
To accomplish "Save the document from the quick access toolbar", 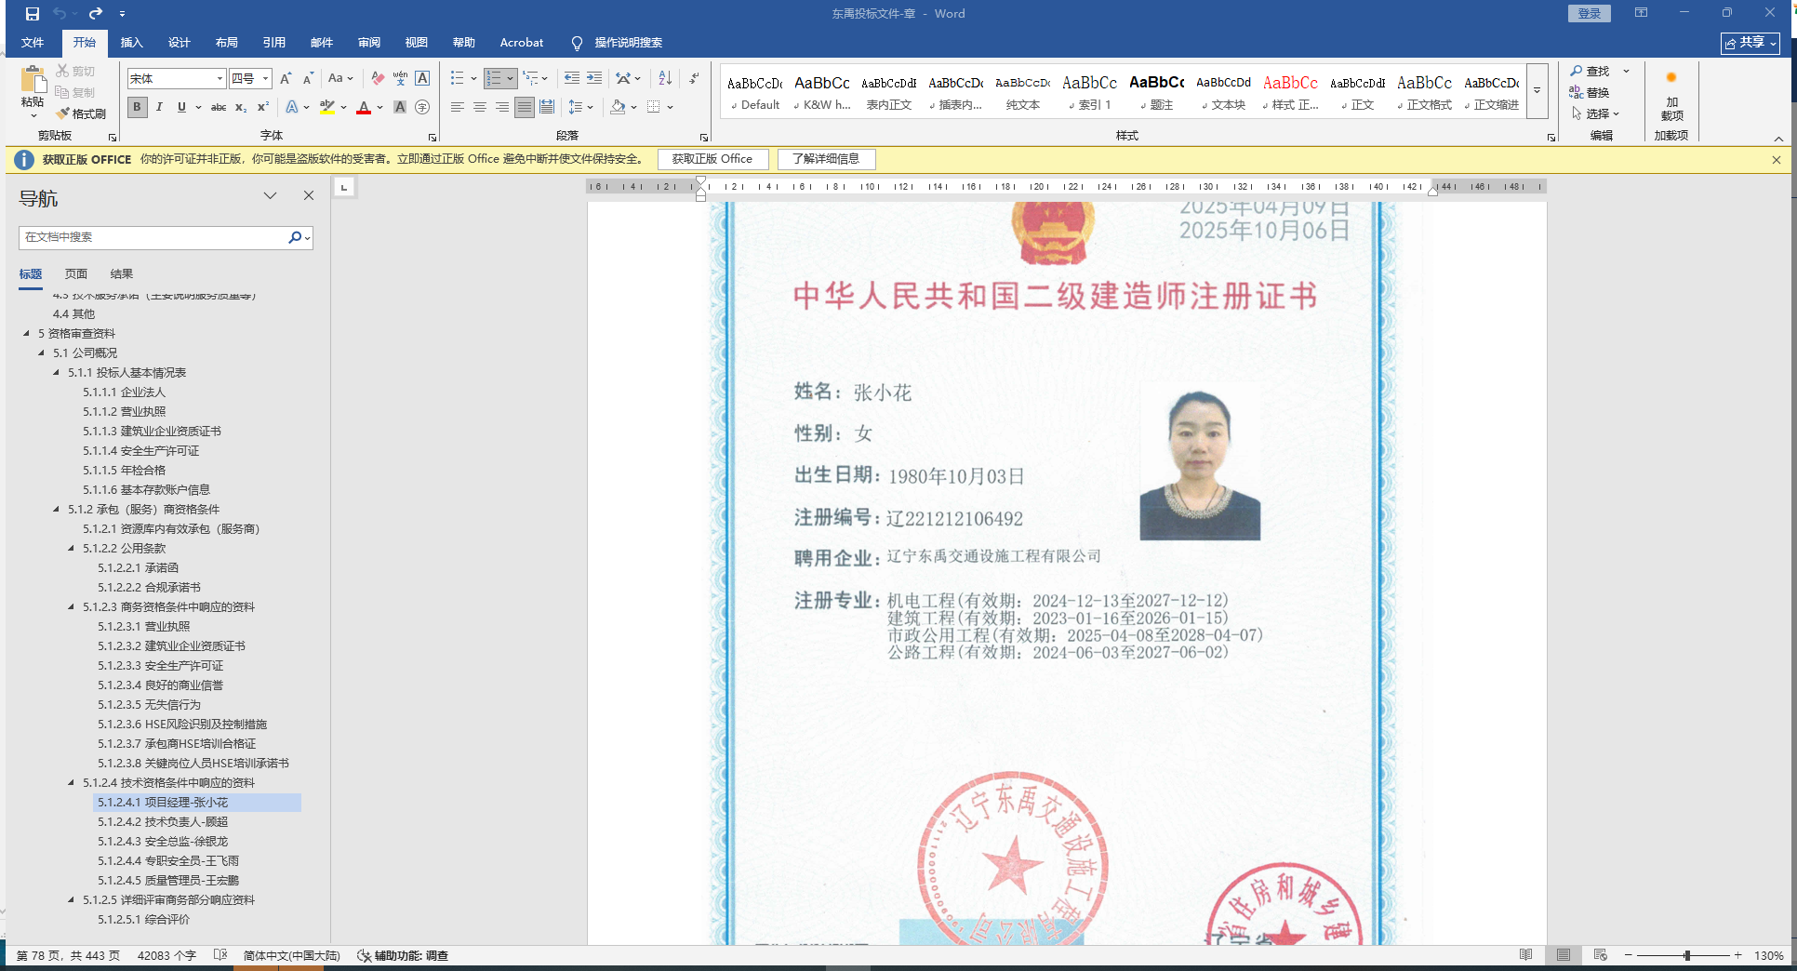I will [33, 14].
